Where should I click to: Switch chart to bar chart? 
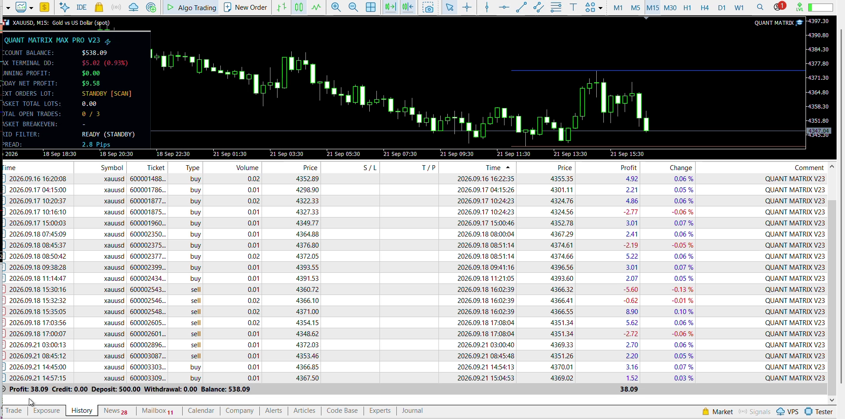tap(282, 7)
